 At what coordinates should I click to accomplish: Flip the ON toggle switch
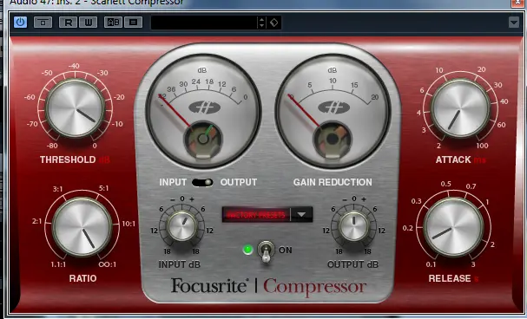(266, 251)
